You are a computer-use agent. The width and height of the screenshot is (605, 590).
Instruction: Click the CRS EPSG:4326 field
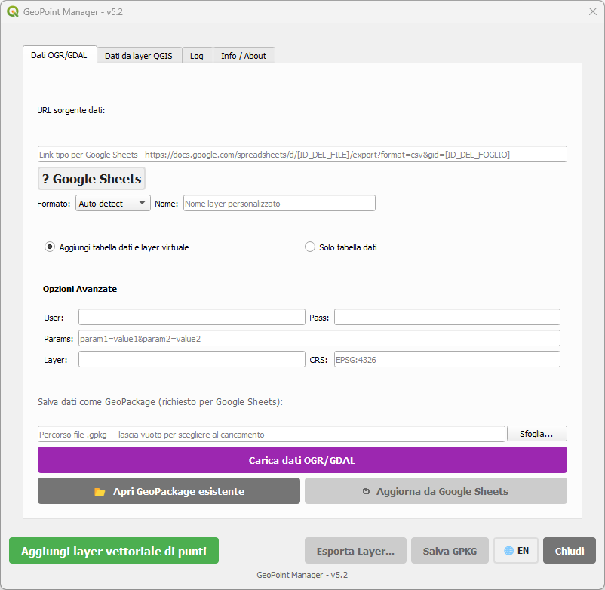[447, 360]
